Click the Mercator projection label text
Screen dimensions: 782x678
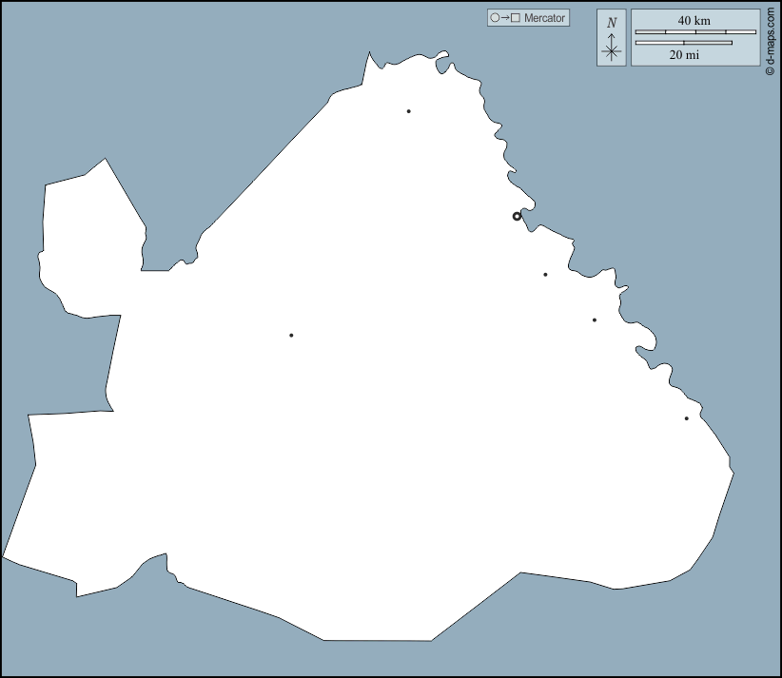544,18
